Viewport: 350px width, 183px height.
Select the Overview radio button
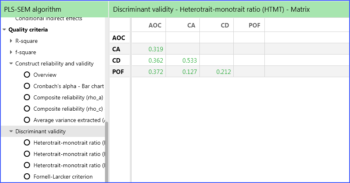click(x=27, y=75)
